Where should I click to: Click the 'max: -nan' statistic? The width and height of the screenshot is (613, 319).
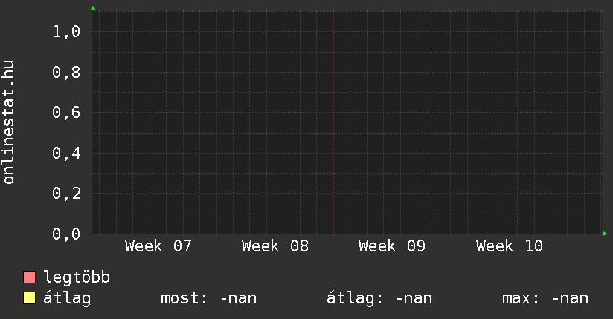point(545,299)
